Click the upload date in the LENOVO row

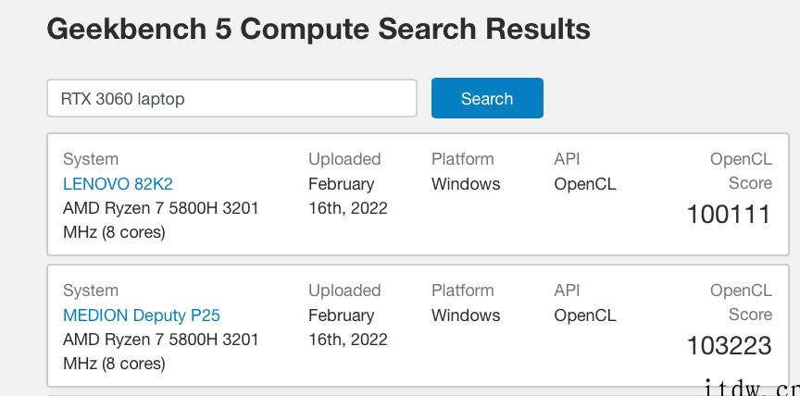click(x=347, y=195)
